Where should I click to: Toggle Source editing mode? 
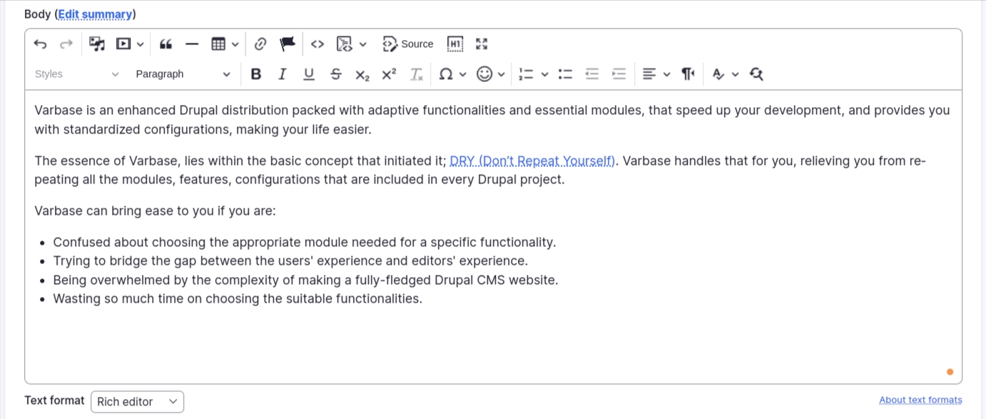pyautogui.click(x=408, y=44)
